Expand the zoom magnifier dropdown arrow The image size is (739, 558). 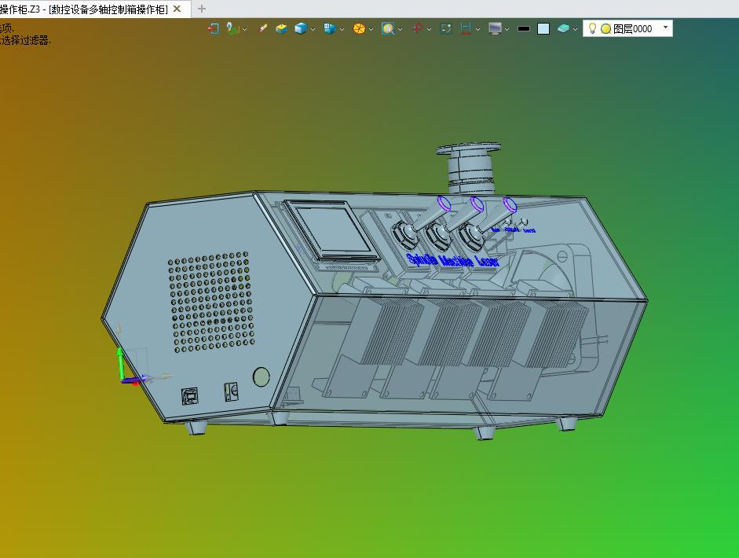(401, 29)
